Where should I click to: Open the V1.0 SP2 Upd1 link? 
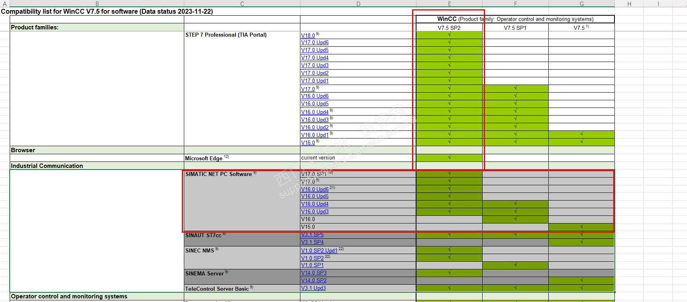(319, 250)
